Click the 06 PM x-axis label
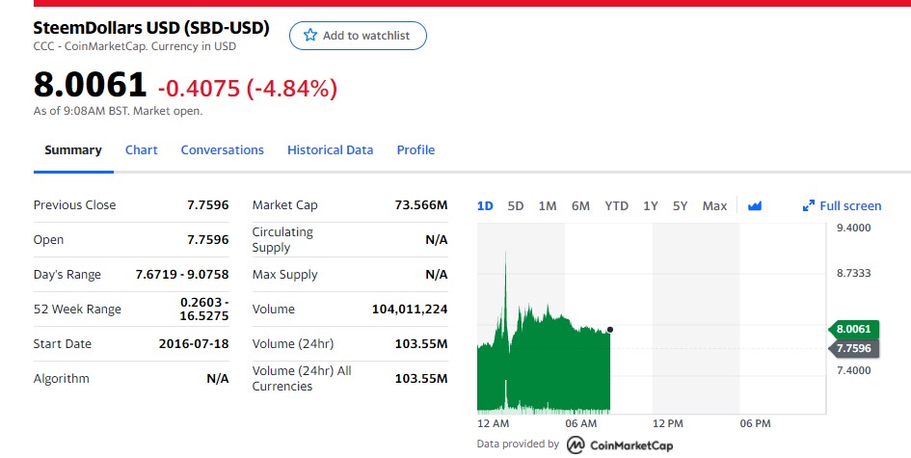The height and width of the screenshot is (458, 911). tap(755, 423)
